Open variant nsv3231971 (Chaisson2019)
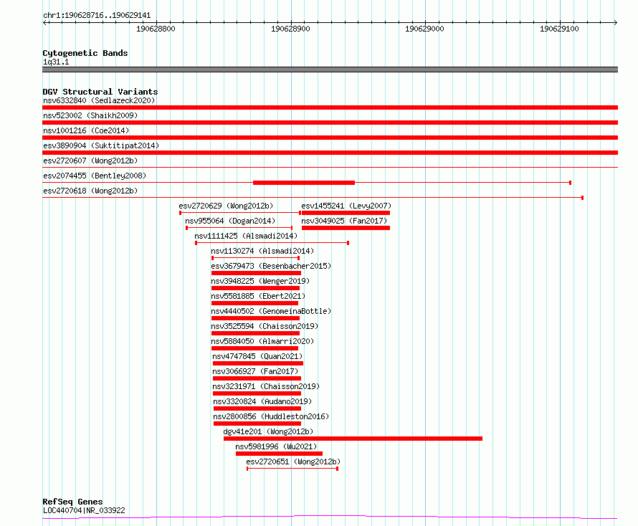This screenshot has height=526, width=638. (x=266, y=386)
